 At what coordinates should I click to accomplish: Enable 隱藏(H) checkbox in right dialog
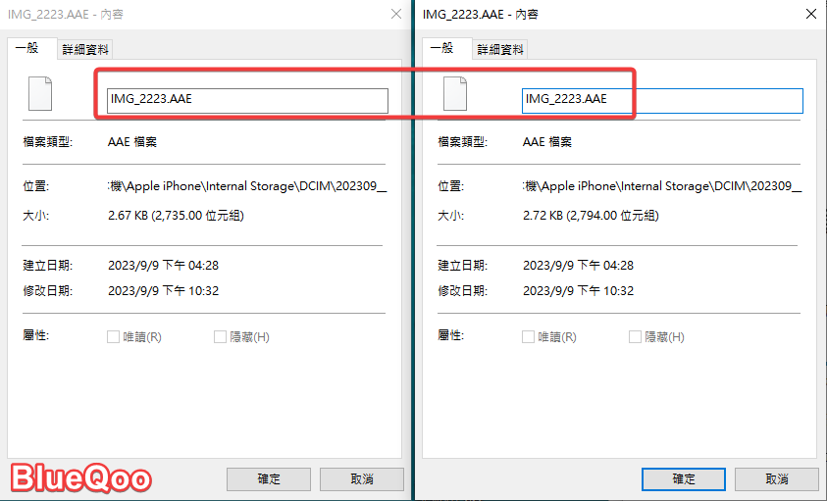tap(636, 337)
